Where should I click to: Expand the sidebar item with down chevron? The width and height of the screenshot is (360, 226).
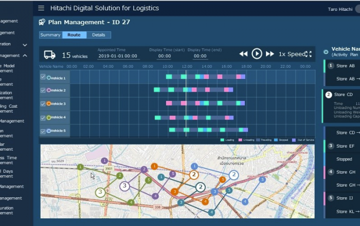point(25,45)
